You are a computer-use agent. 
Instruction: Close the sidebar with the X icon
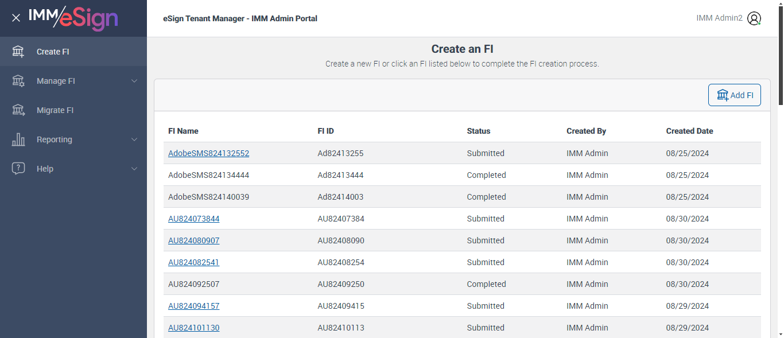point(16,18)
